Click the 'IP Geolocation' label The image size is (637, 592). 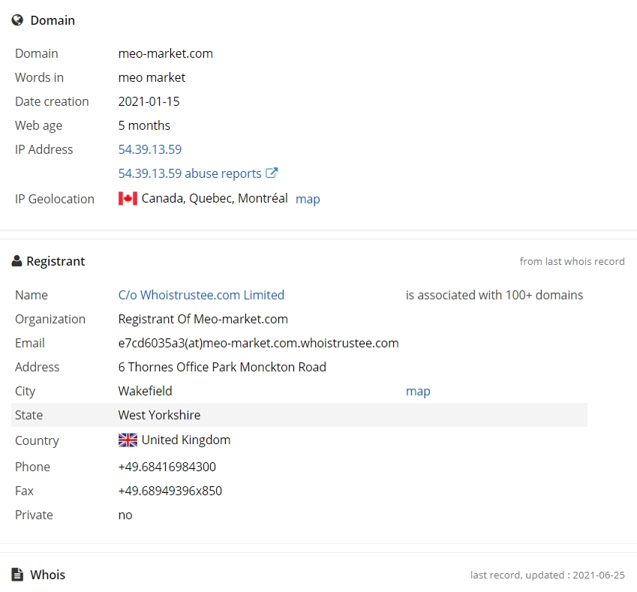pyautogui.click(x=55, y=199)
